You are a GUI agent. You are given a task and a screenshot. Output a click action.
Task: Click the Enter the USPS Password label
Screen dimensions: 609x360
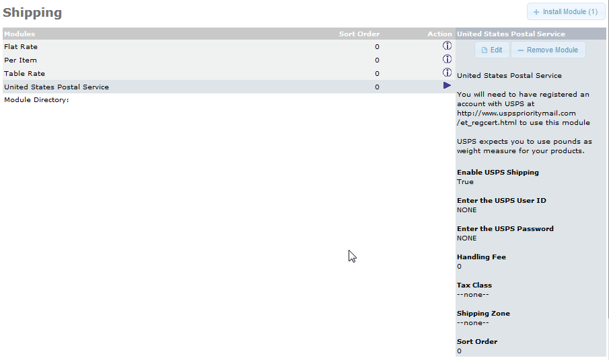click(505, 228)
